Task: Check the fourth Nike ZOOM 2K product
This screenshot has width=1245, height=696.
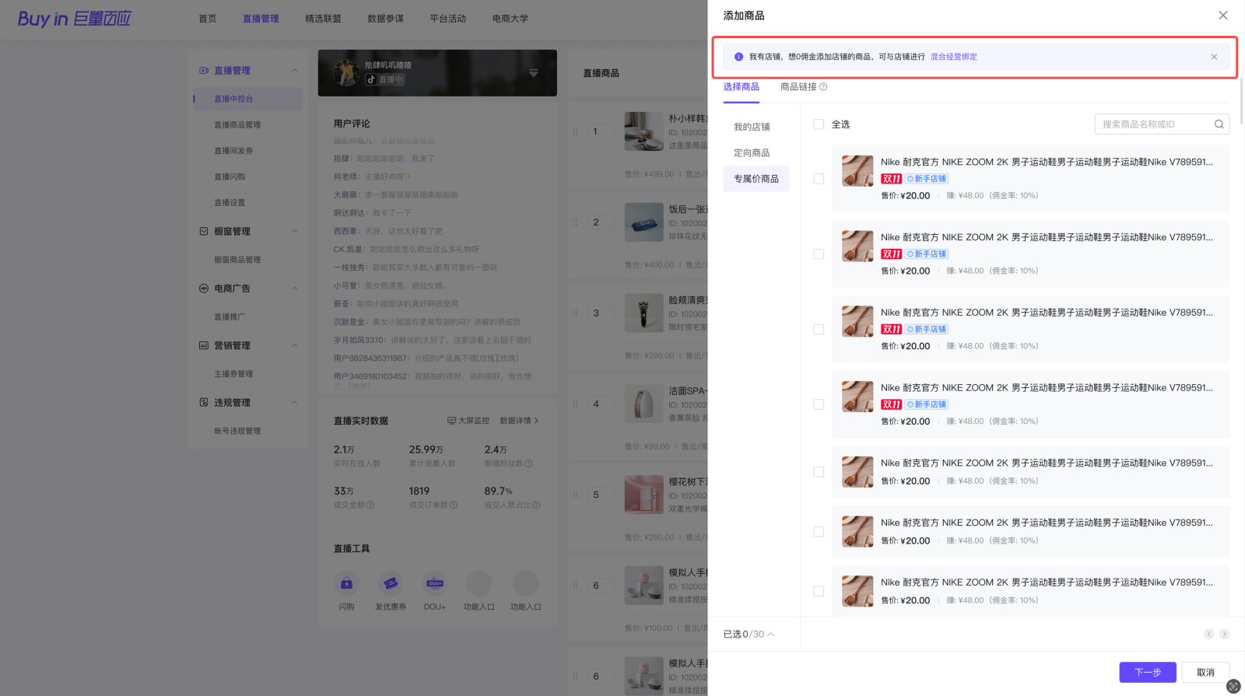Action: [x=819, y=405]
